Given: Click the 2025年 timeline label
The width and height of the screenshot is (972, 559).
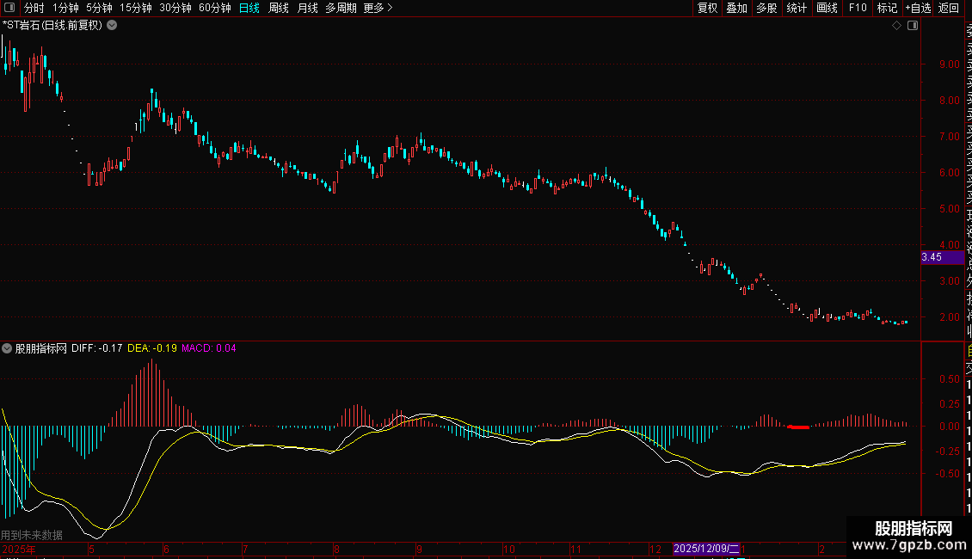Looking at the screenshot, I should [19, 549].
